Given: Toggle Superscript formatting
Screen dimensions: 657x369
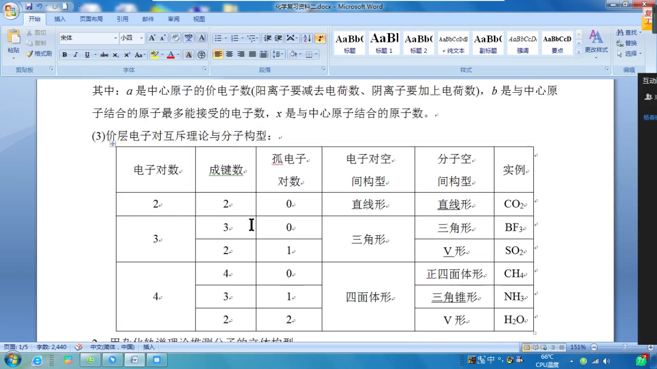Looking at the screenshot, I should (127, 55).
